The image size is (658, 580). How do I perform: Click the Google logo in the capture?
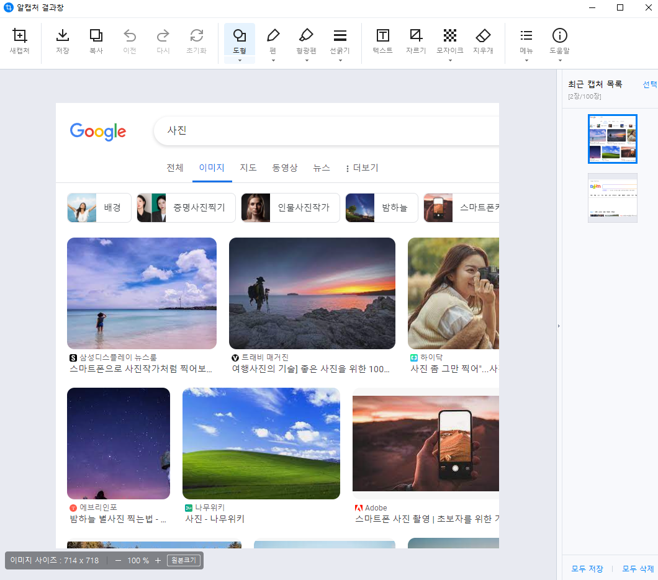click(98, 132)
